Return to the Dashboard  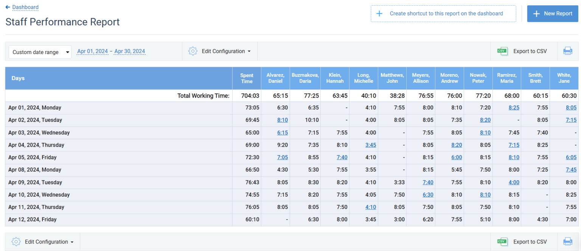[x=25, y=7]
